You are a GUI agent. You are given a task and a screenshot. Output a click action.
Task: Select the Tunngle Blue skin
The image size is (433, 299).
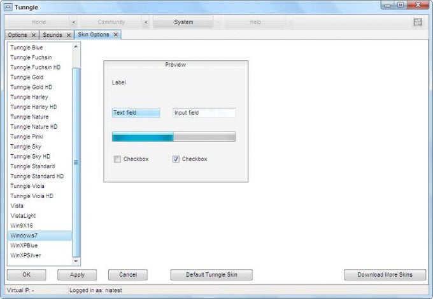point(39,48)
